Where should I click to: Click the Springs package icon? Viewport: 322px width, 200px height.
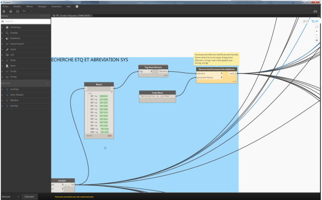[x=7, y=106]
